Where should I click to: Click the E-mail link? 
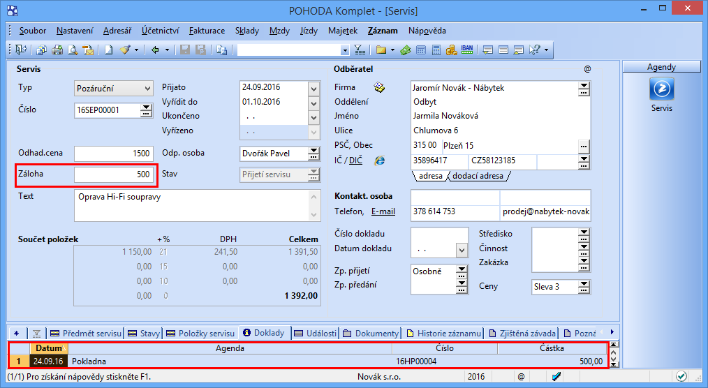point(383,211)
